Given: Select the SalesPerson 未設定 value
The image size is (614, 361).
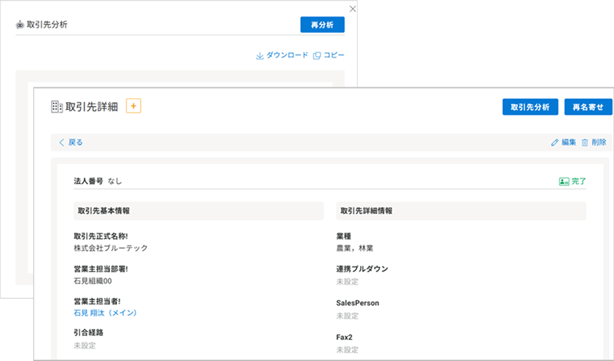Looking at the screenshot, I should 347,316.
